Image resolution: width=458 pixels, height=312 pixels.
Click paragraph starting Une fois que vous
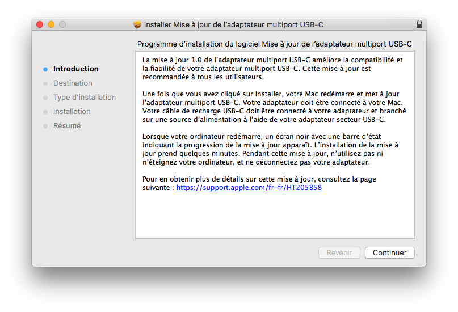[x=274, y=107]
